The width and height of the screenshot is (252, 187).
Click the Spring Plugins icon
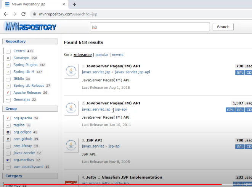click(8, 65)
